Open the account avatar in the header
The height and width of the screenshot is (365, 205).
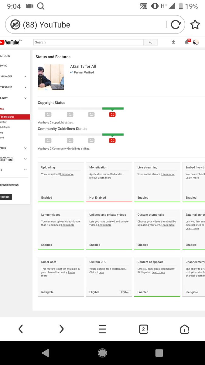[x=196, y=42]
